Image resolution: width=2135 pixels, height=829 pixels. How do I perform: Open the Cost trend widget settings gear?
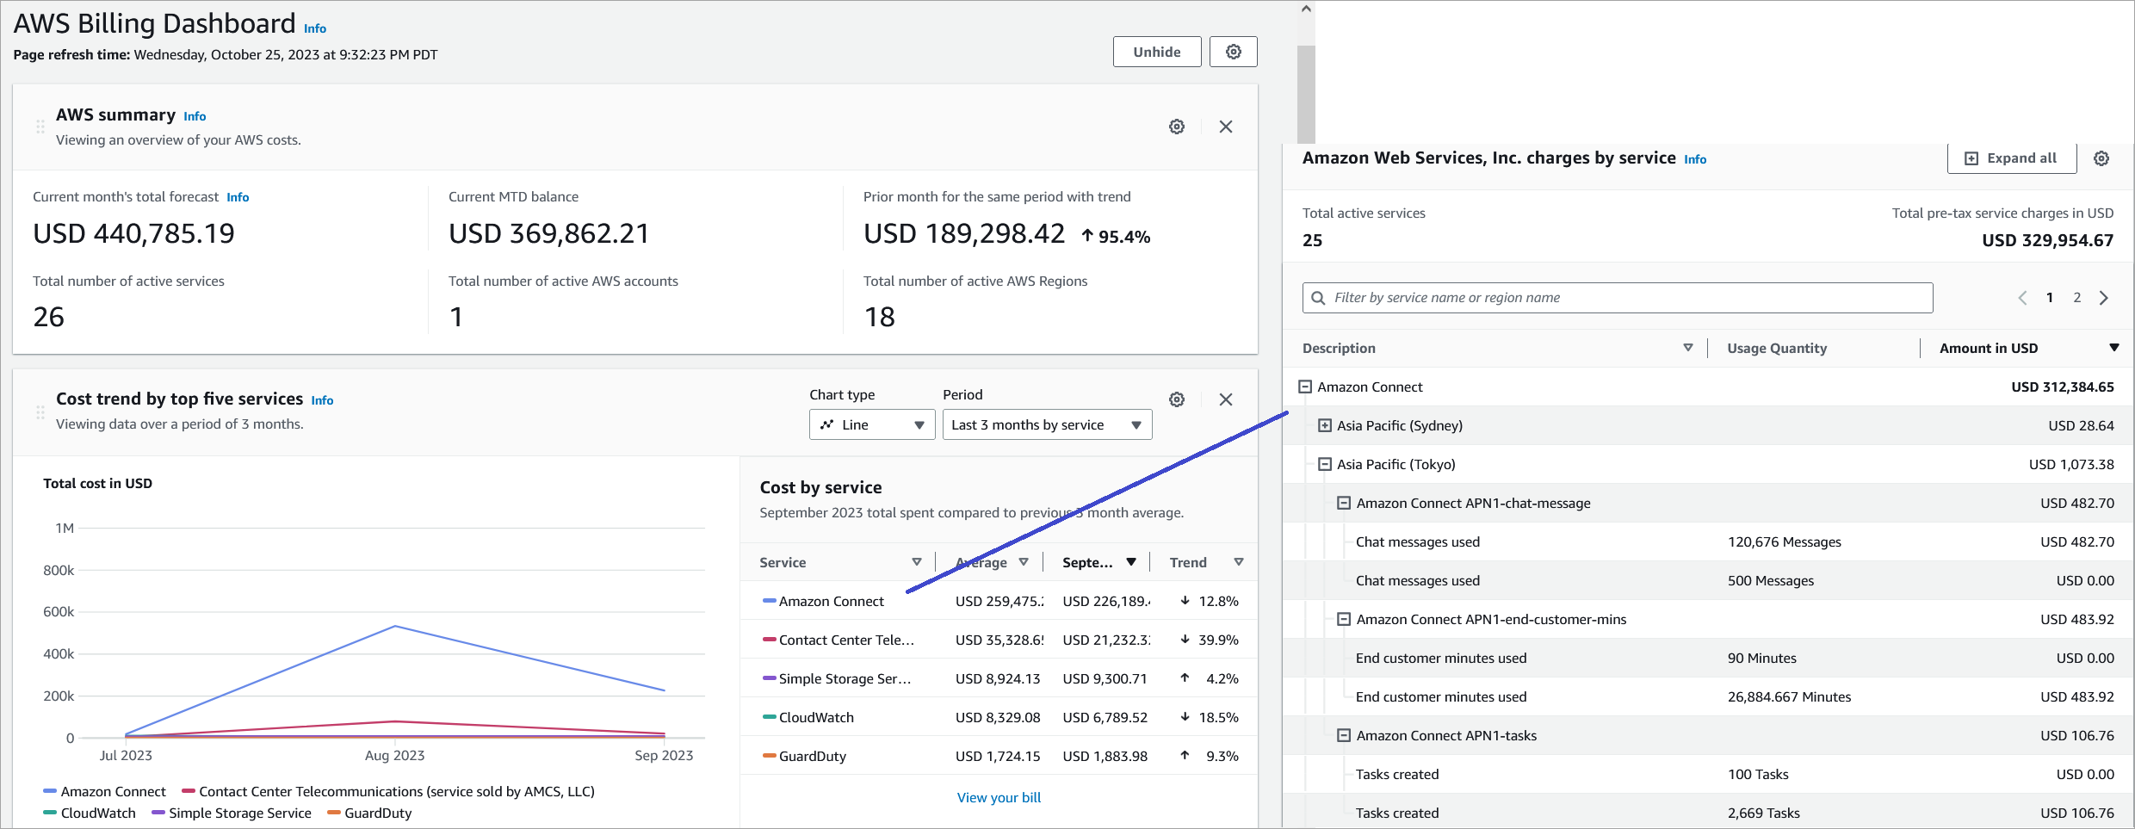[1177, 399]
